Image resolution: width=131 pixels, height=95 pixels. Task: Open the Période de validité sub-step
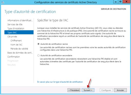click(19, 49)
